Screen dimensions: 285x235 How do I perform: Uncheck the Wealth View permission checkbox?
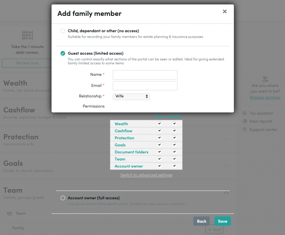point(159,124)
